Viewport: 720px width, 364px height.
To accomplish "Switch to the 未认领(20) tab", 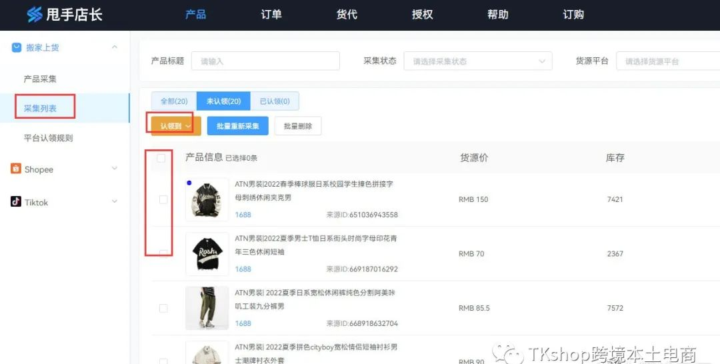I will point(223,101).
